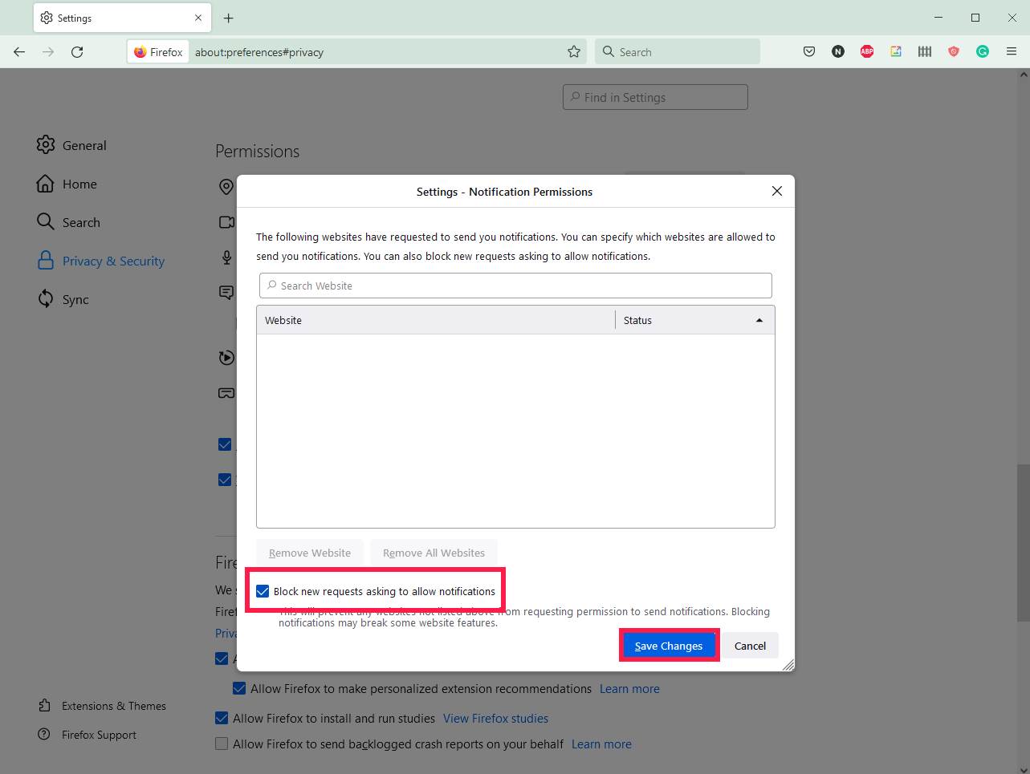Viewport: 1030px width, 774px height.
Task: Click the red shield extension icon
Action: tap(954, 51)
